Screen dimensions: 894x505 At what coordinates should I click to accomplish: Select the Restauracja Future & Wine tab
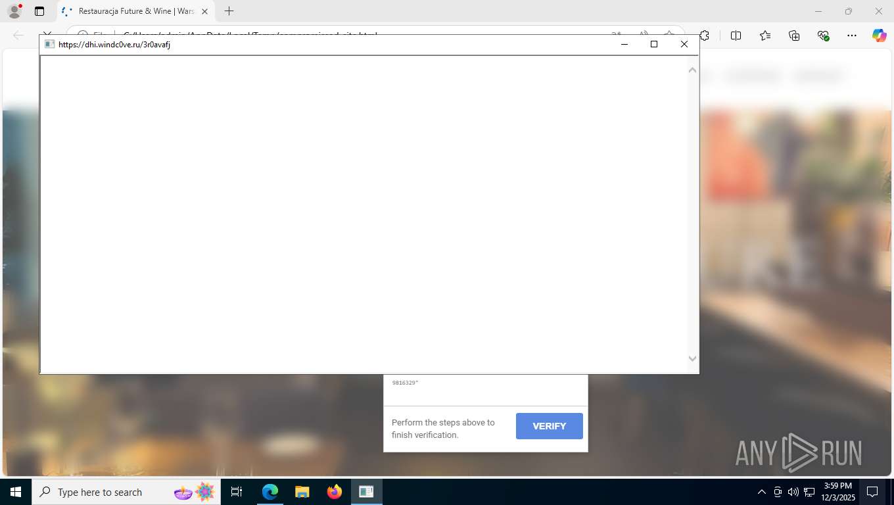pos(136,11)
